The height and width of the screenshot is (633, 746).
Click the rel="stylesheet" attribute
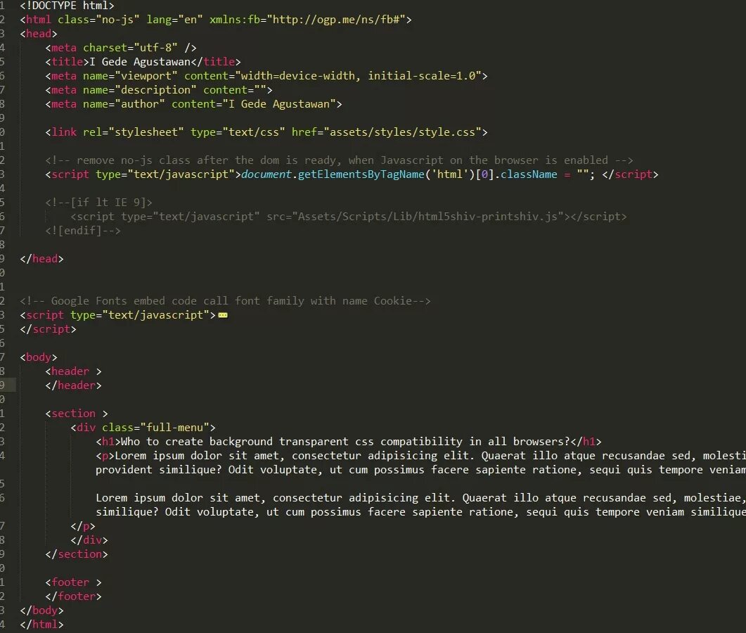click(x=134, y=132)
